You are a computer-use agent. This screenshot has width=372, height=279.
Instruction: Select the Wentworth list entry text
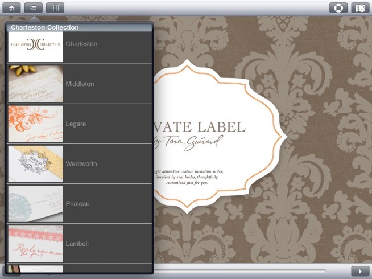(81, 163)
